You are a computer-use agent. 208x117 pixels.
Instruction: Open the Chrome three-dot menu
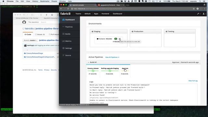pyautogui.click(x=204, y=9)
